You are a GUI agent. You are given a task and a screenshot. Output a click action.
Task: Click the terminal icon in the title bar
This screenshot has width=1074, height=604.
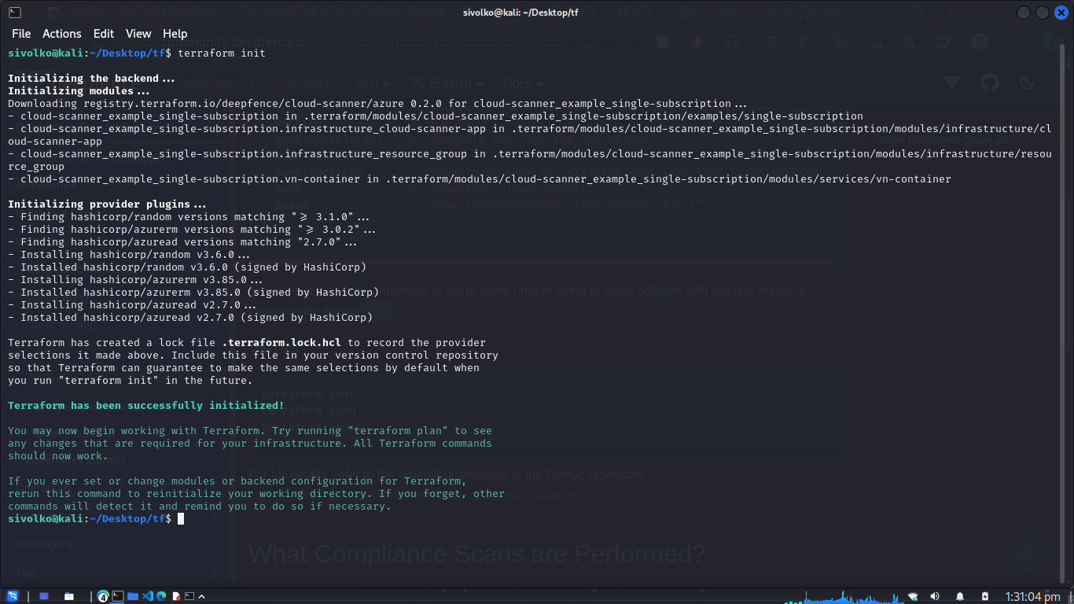[x=15, y=12]
